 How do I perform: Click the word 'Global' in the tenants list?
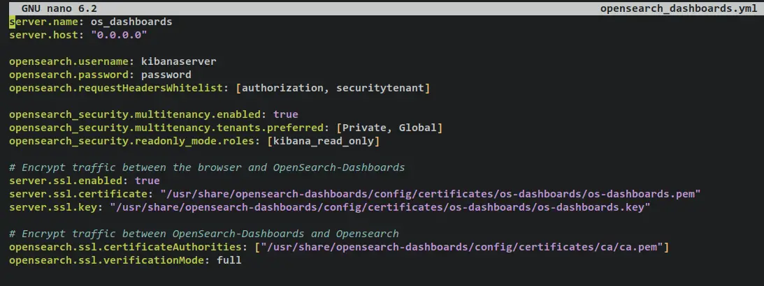point(417,128)
